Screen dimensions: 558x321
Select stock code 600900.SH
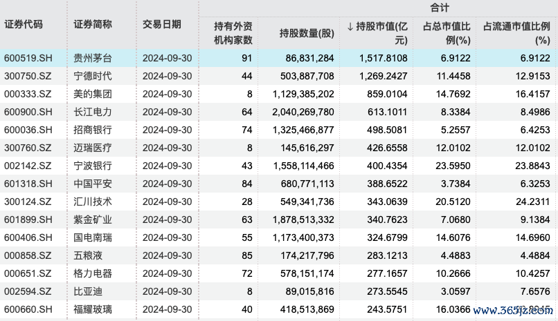[28, 112]
